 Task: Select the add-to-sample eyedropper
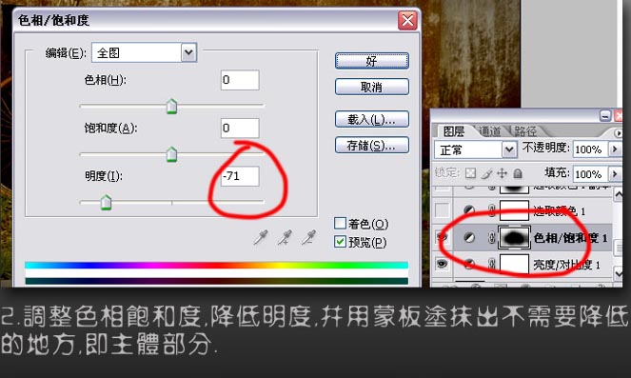pyautogui.click(x=285, y=237)
